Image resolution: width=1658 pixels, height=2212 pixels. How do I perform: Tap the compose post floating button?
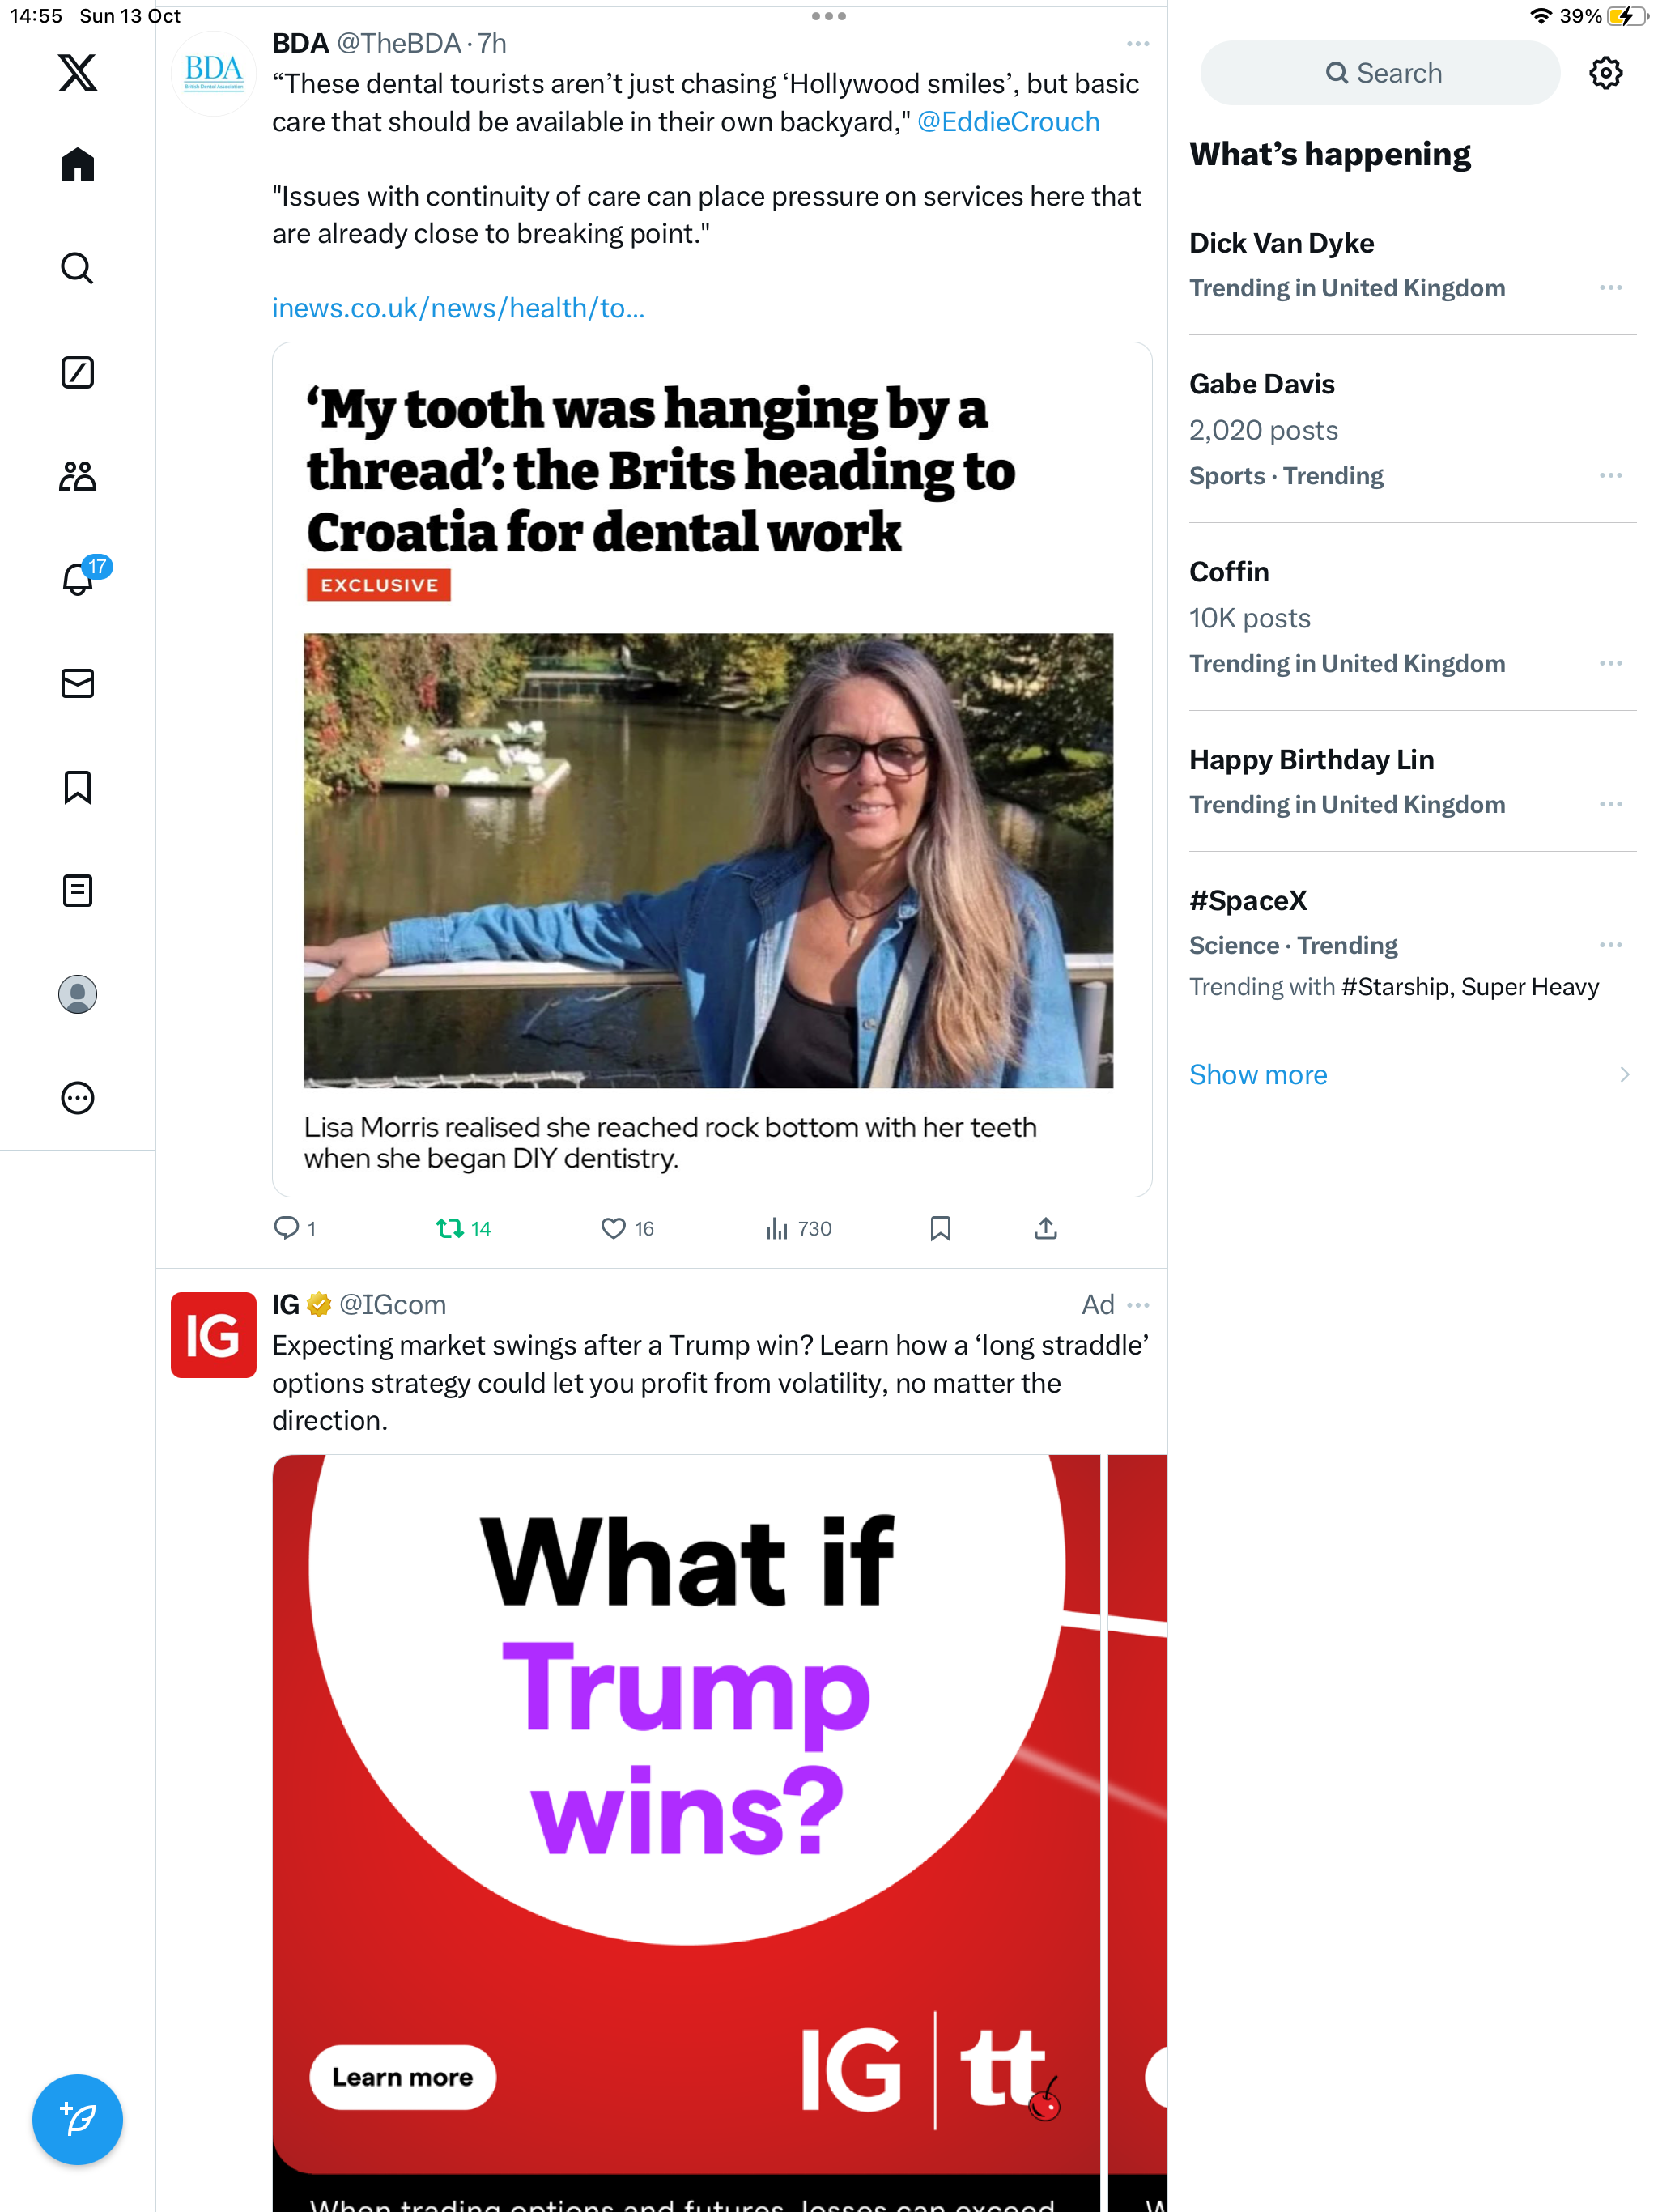pyautogui.click(x=77, y=2119)
